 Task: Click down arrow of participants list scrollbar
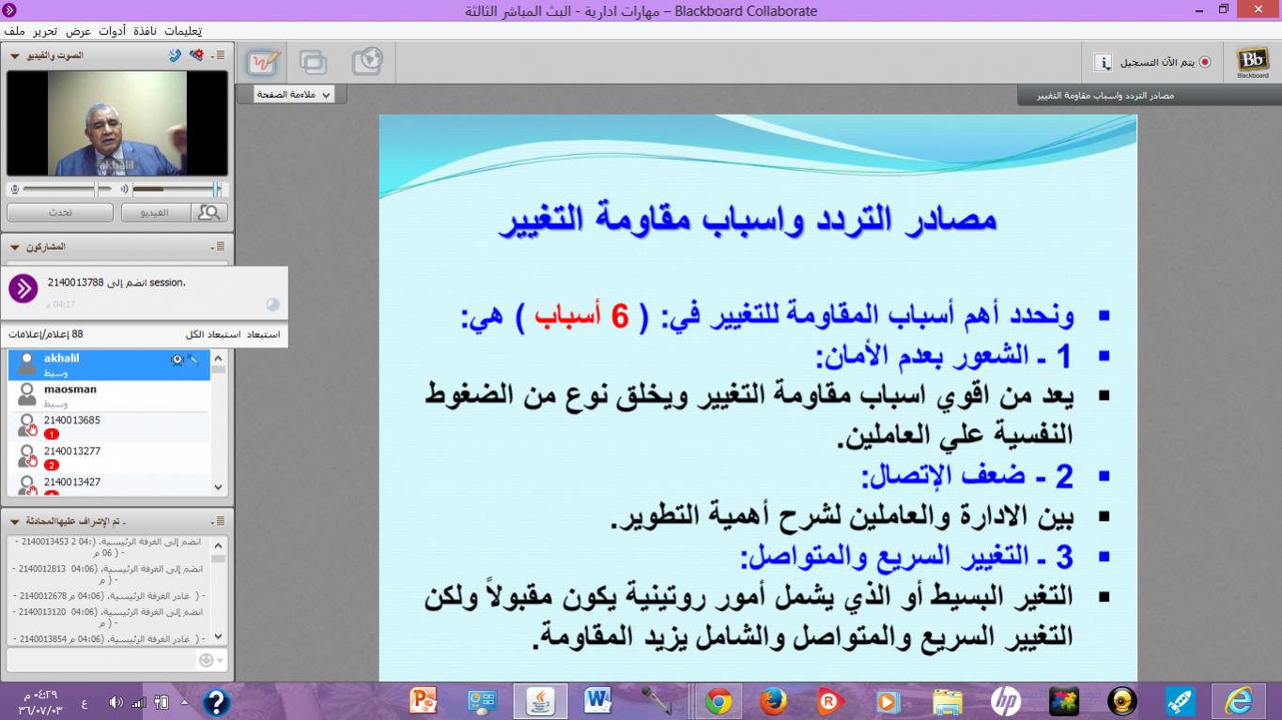click(219, 488)
